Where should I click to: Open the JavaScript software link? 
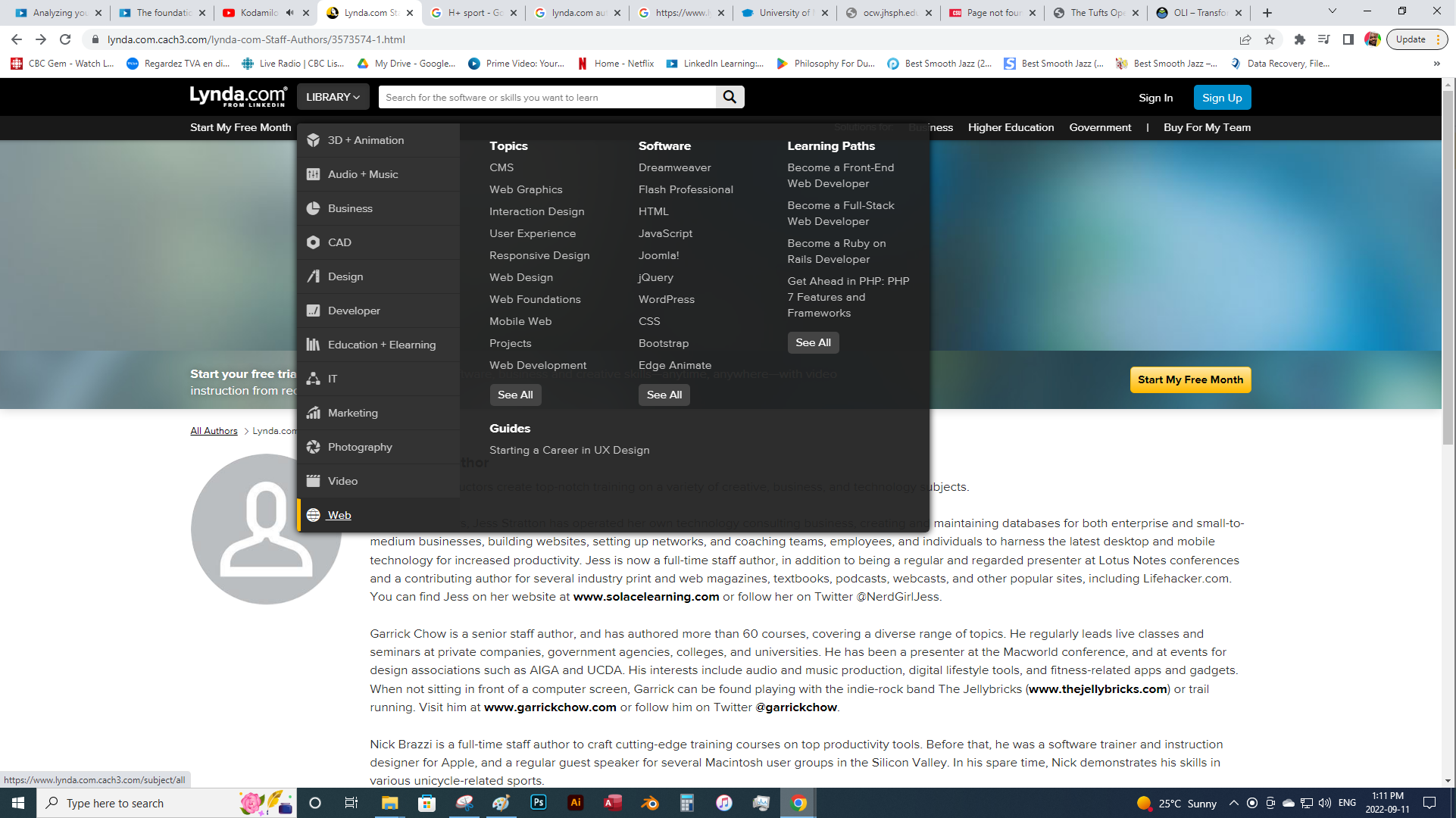click(x=665, y=233)
